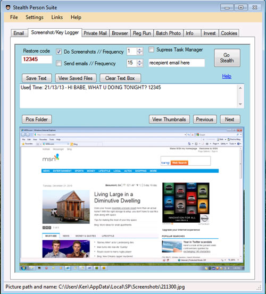The height and width of the screenshot is (294, 266).
Task: Minimize the Stealth Person Suite window
Action: pyautogui.click(x=227, y=7)
